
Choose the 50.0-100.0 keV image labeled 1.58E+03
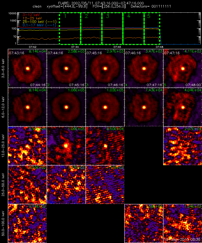(x=144, y=223)
